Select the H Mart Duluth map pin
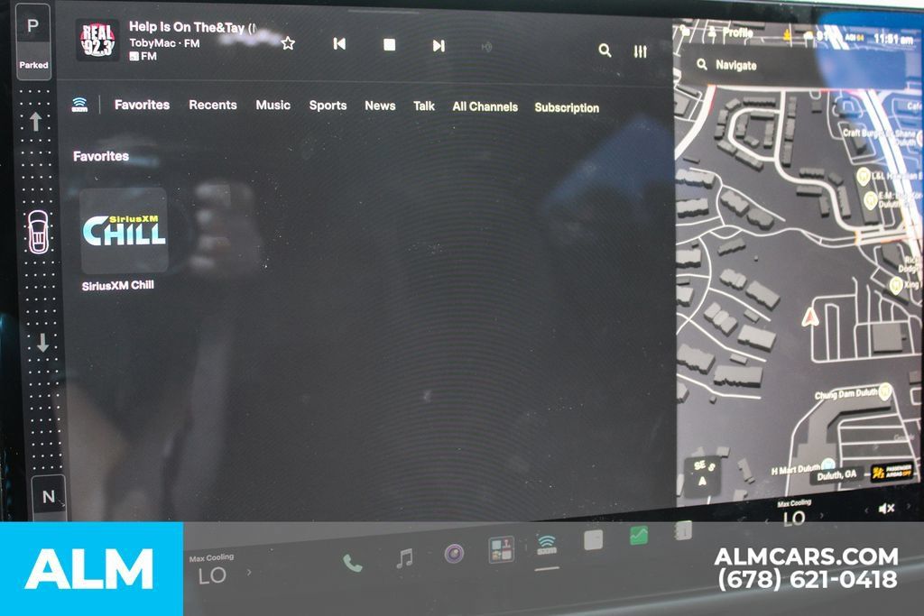 click(828, 464)
